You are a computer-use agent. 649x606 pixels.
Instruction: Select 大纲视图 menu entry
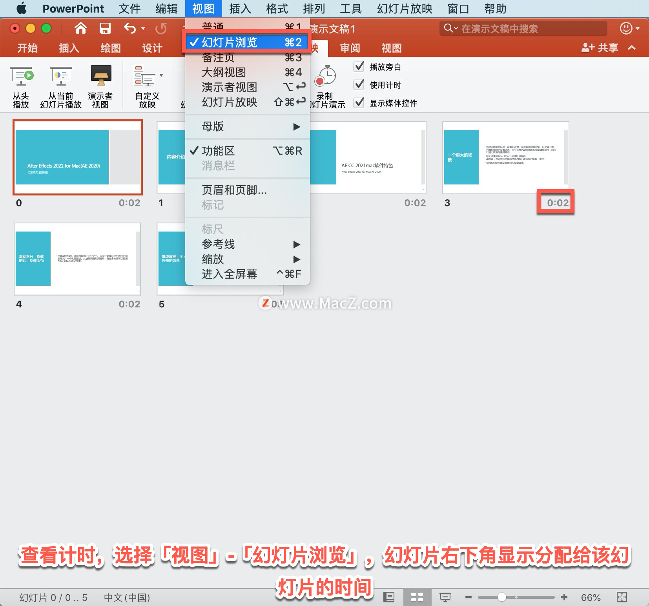247,73
